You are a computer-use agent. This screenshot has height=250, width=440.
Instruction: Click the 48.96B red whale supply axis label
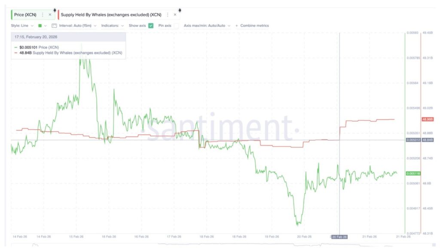pos(428,119)
